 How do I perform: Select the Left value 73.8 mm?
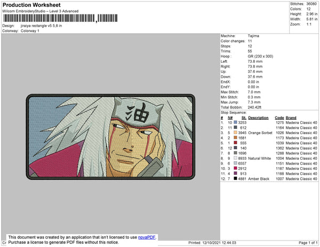point(255,61)
